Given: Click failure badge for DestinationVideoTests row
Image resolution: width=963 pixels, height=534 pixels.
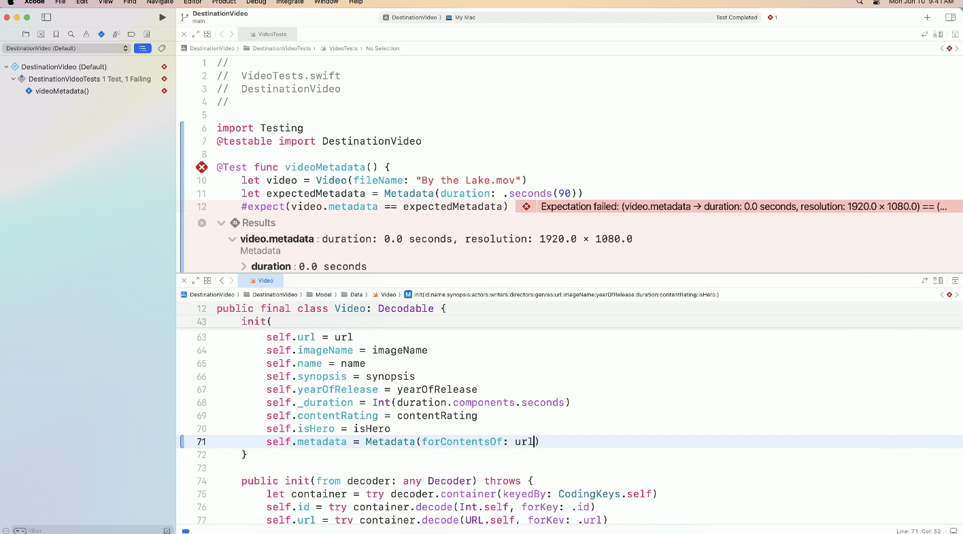Looking at the screenshot, I should tap(164, 79).
